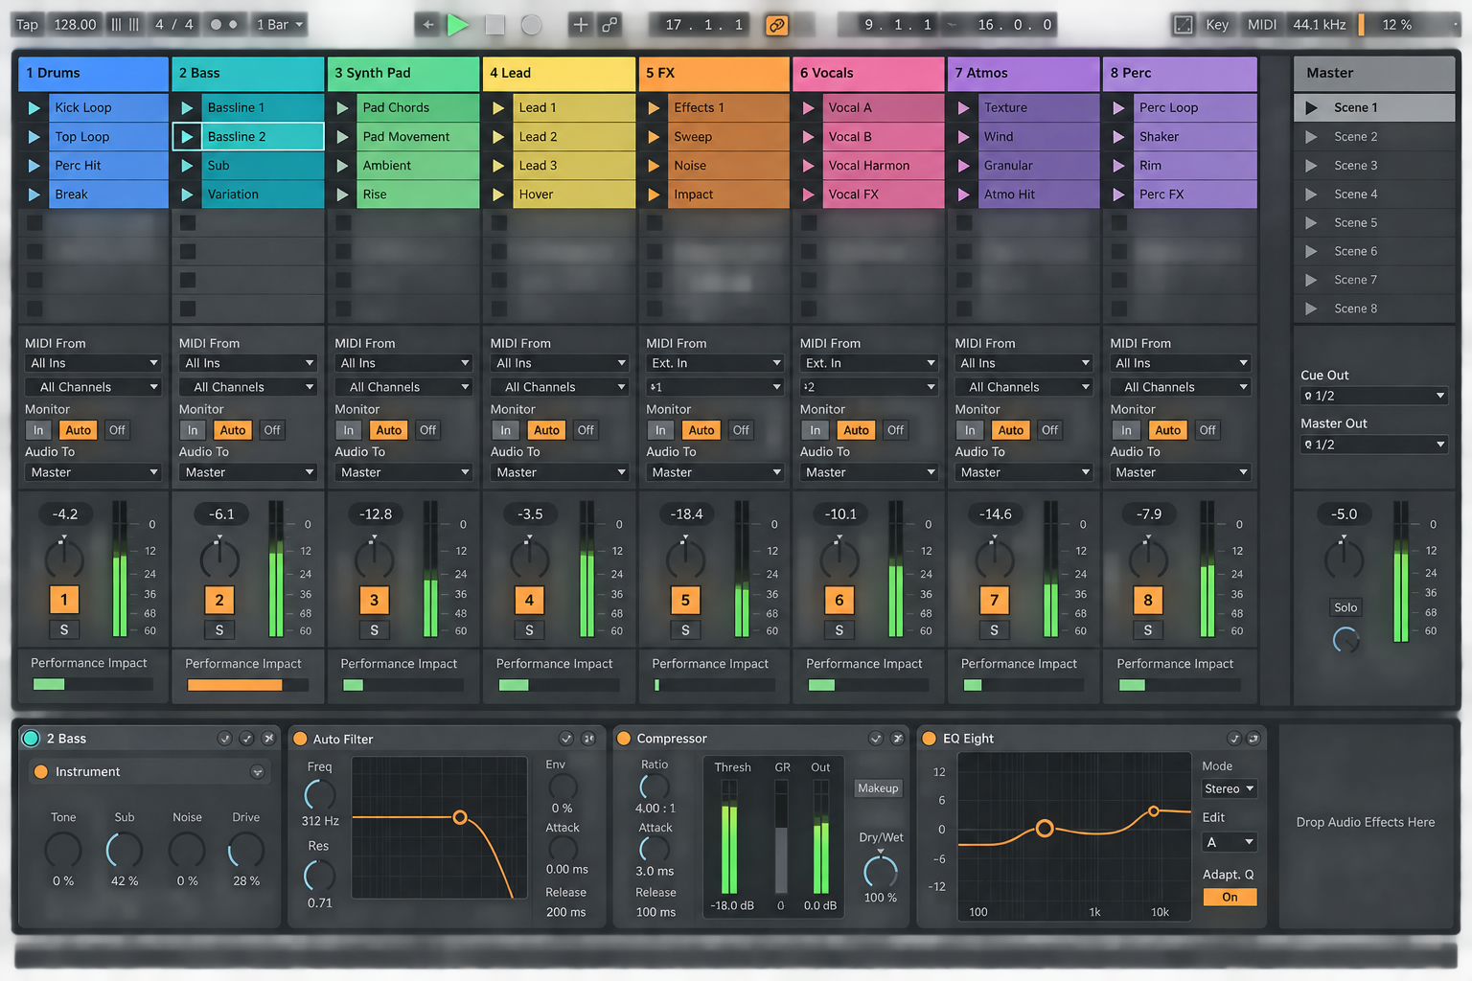Viewport: 1472px width, 981px height.
Task: Turn off the Auto Filter device power button
Action: 300,739
